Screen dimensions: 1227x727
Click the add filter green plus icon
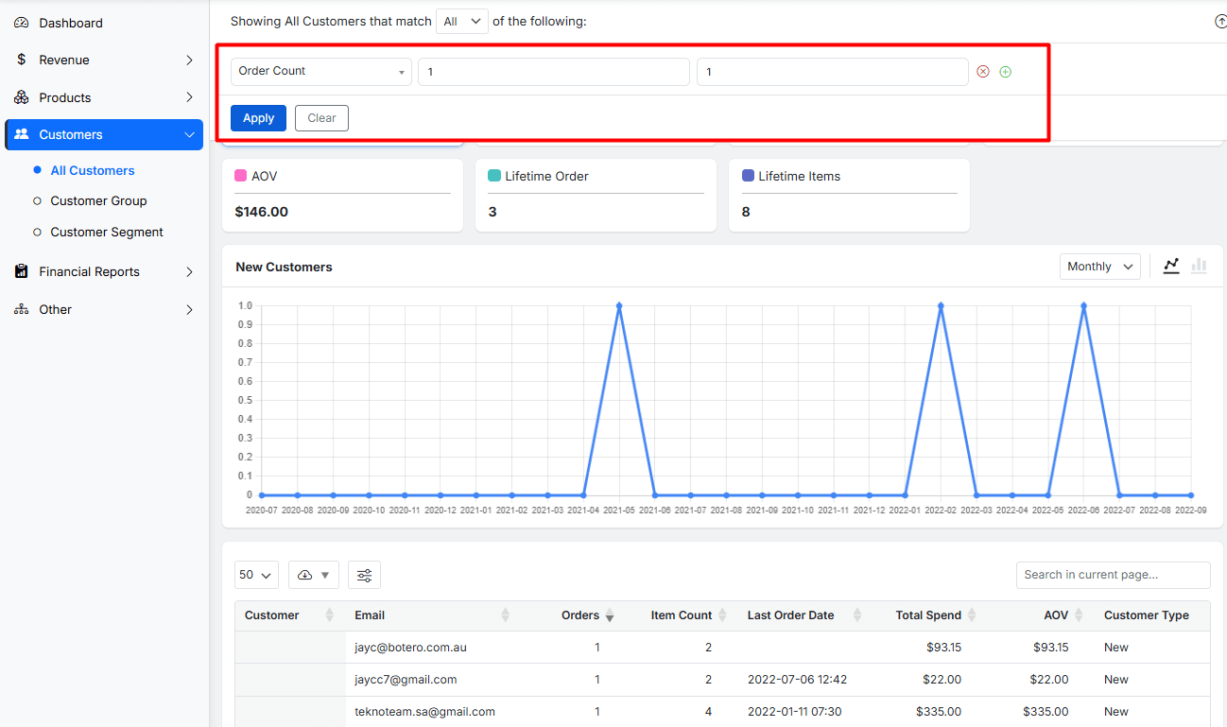tap(1005, 72)
